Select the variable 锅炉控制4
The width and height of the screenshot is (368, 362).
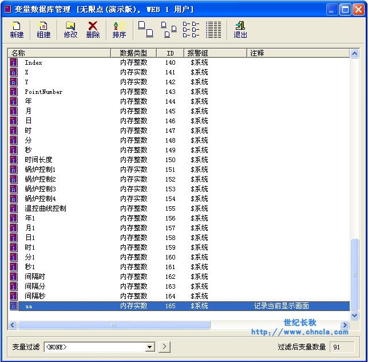41,199
